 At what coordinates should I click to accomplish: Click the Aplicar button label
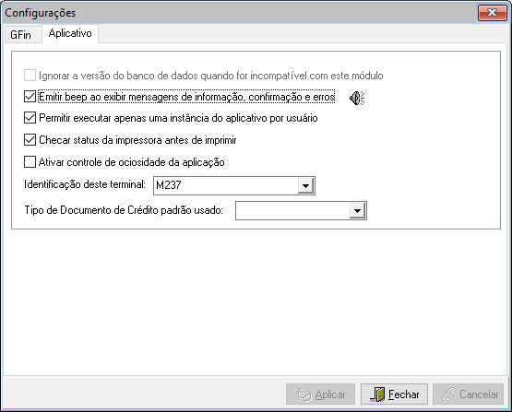point(330,394)
